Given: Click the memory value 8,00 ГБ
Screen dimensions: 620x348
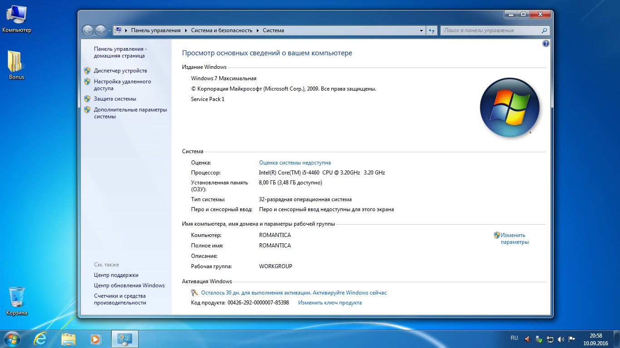Looking at the screenshot, I should coord(290,183).
